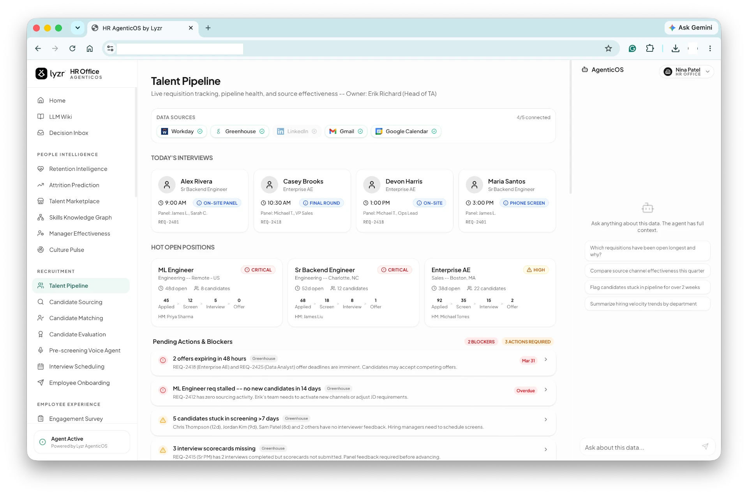Click the Candidate Evaluation badge icon
748x496 pixels.
[x=41, y=334]
